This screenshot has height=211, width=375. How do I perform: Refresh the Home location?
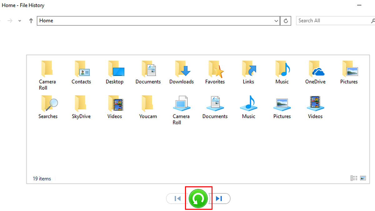(x=286, y=21)
